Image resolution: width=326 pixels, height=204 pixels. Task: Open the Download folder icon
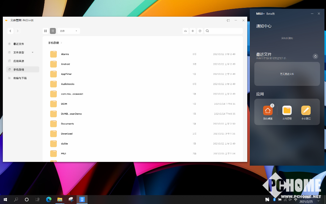pos(53,134)
